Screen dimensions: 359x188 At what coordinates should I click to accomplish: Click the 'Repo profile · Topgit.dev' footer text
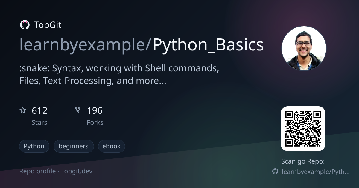pyautogui.click(x=56, y=171)
